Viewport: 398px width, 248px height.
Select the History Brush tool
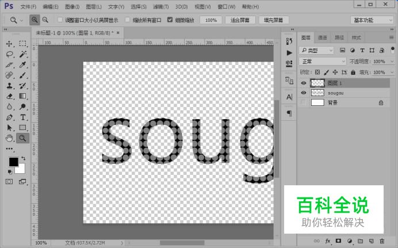pyautogui.click(x=22, y=86)
